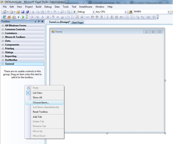Click the Align Lefts layout icon
The image size is (173, 144).
click(x=38, y=17)
